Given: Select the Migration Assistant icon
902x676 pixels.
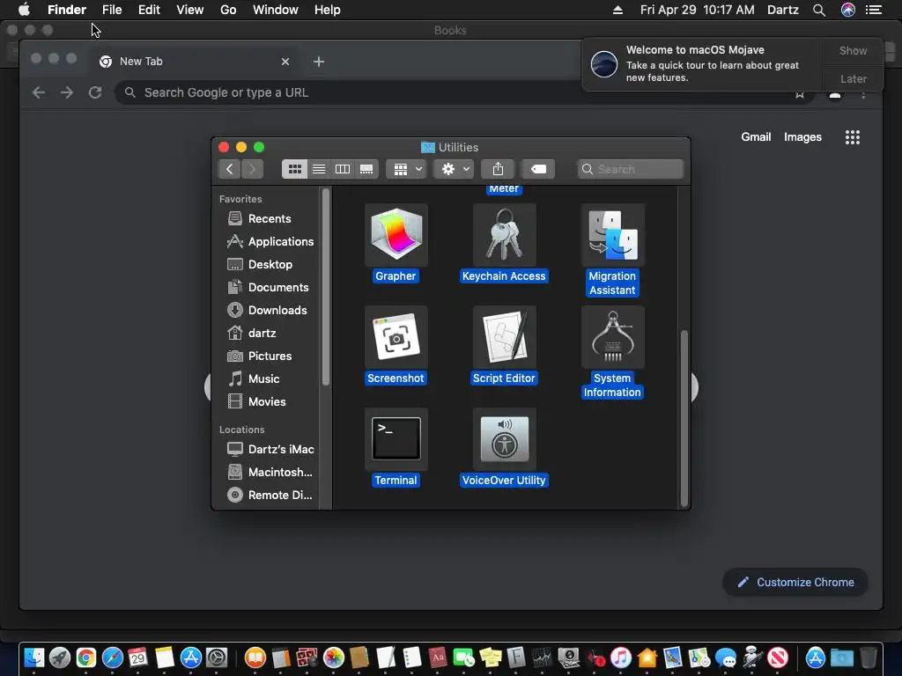Looking at the screenshot, I should pos(613,234).
